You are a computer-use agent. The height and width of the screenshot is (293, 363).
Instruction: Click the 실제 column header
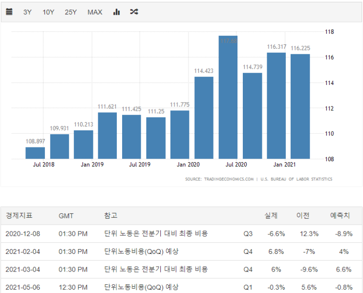[271, 216]
